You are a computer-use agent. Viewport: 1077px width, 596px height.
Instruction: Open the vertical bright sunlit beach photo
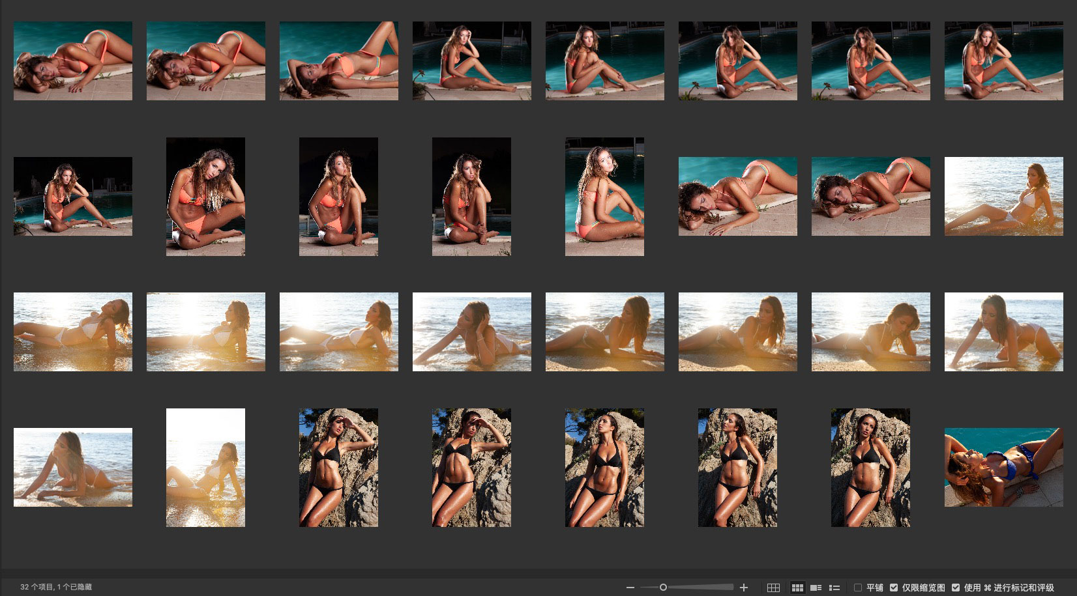point(205,467)
